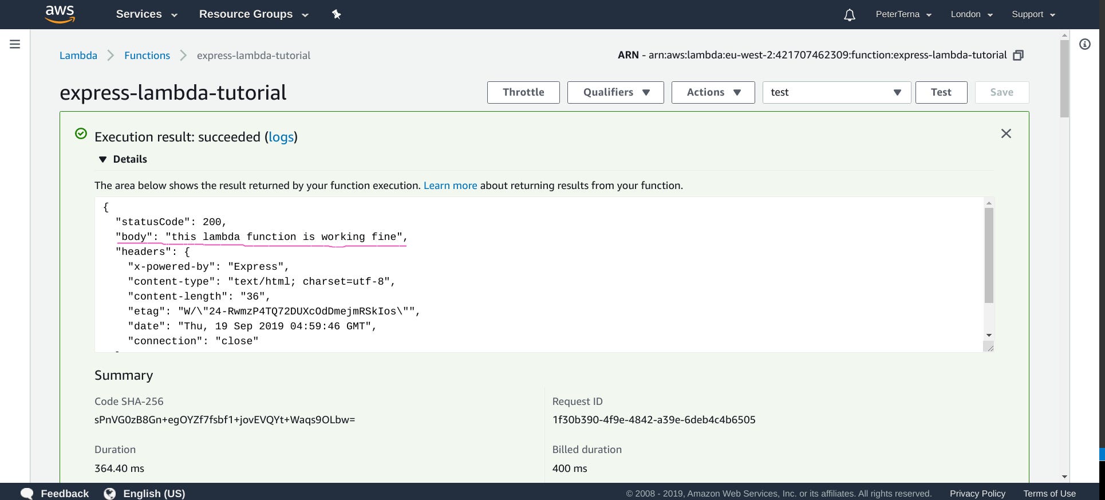Click the Throttle button
This screenshot has height=500, width=1105.
[523, 92]
